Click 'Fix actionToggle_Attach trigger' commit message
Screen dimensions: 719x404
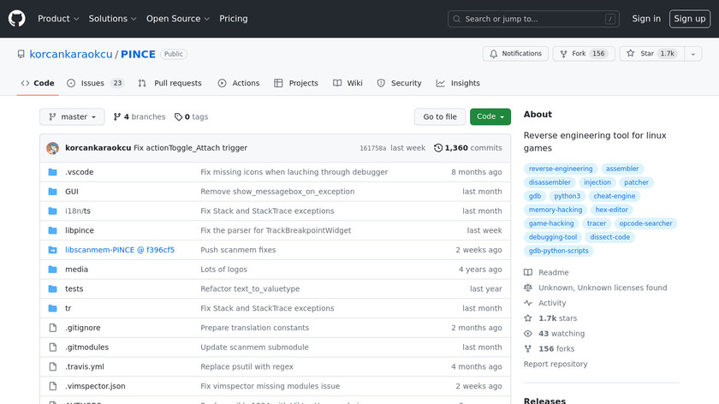pos(190,148)
